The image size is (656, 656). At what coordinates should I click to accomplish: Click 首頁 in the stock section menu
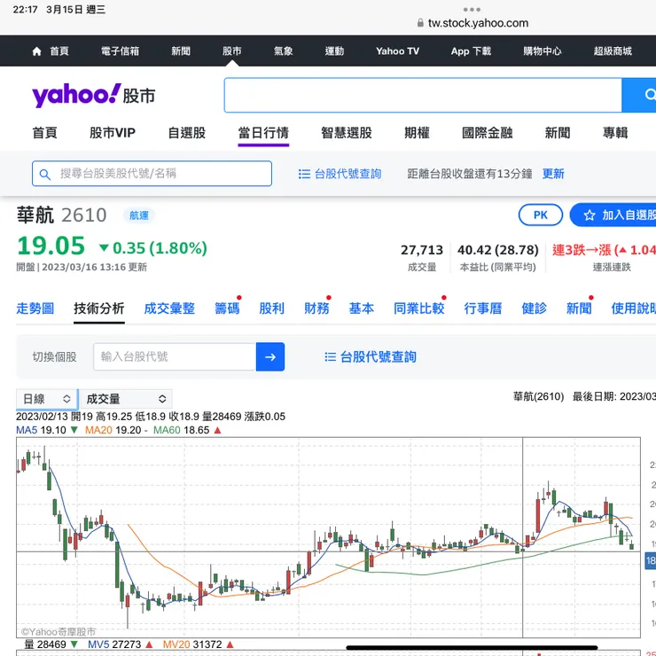tap(44, 133)
